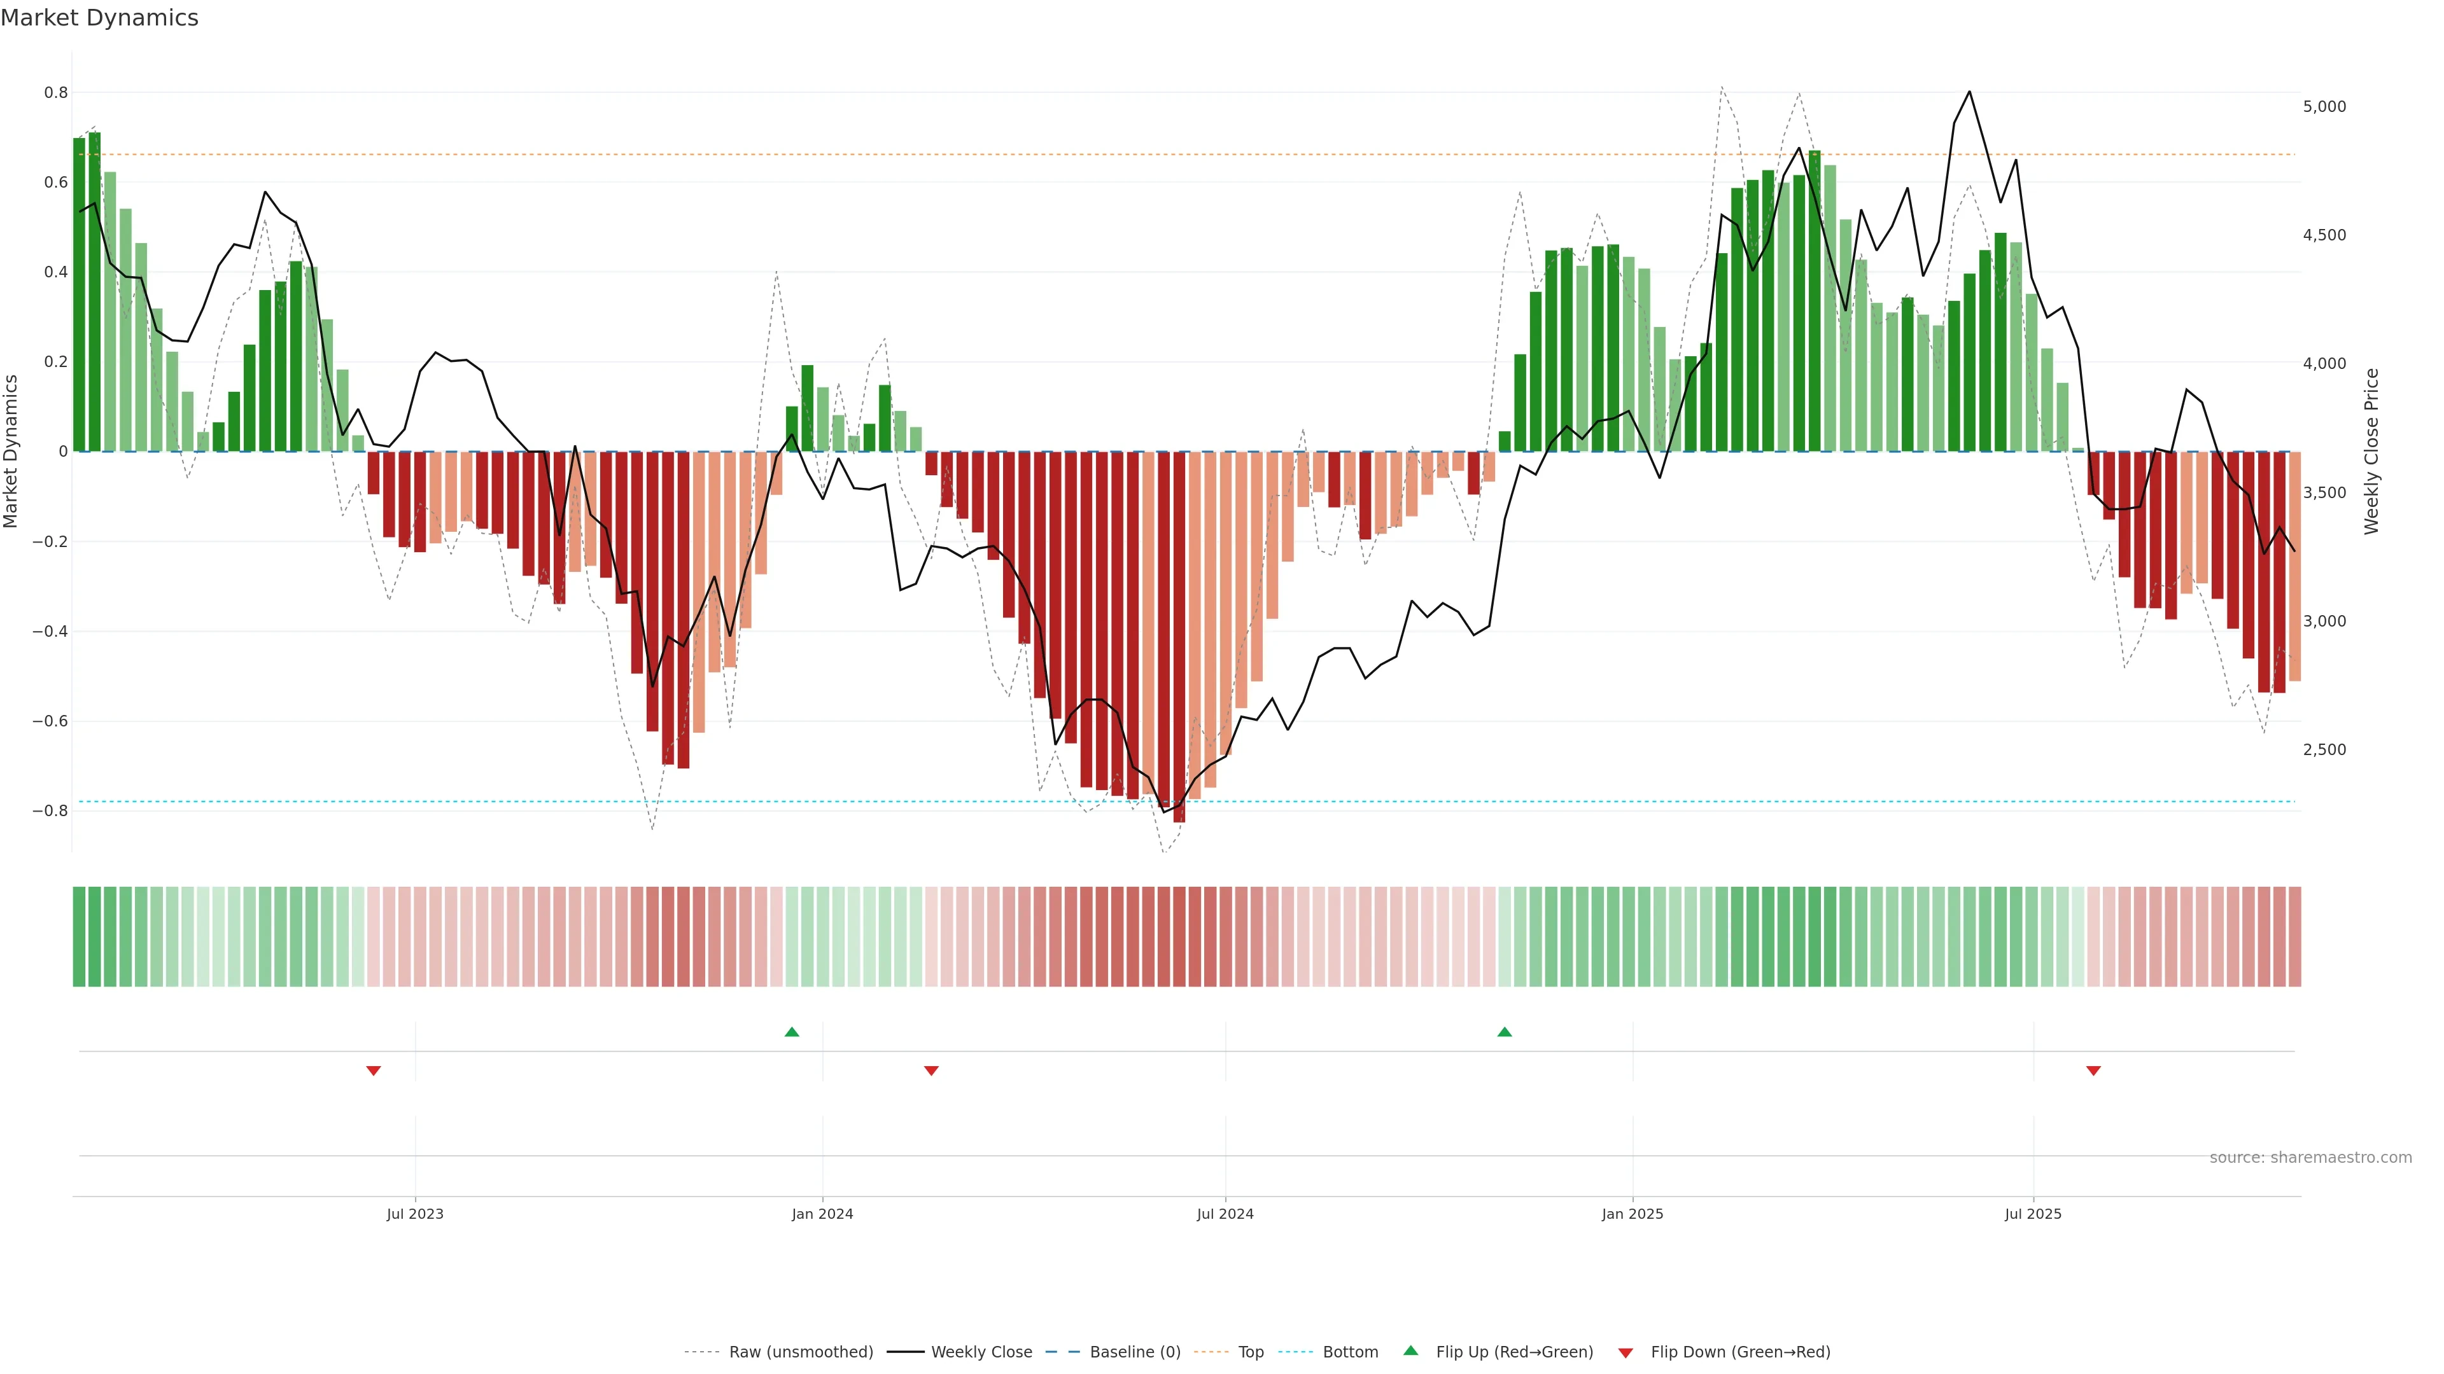Click the red triangle icon in the legend

coord(1626,1353)
